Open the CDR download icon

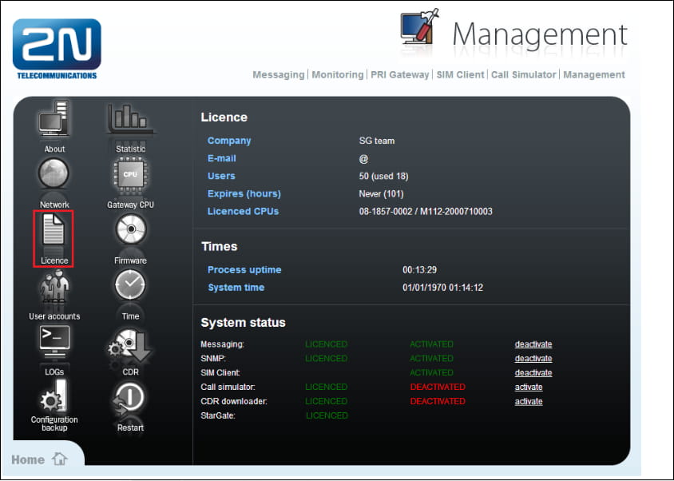[x=130, y=345]
